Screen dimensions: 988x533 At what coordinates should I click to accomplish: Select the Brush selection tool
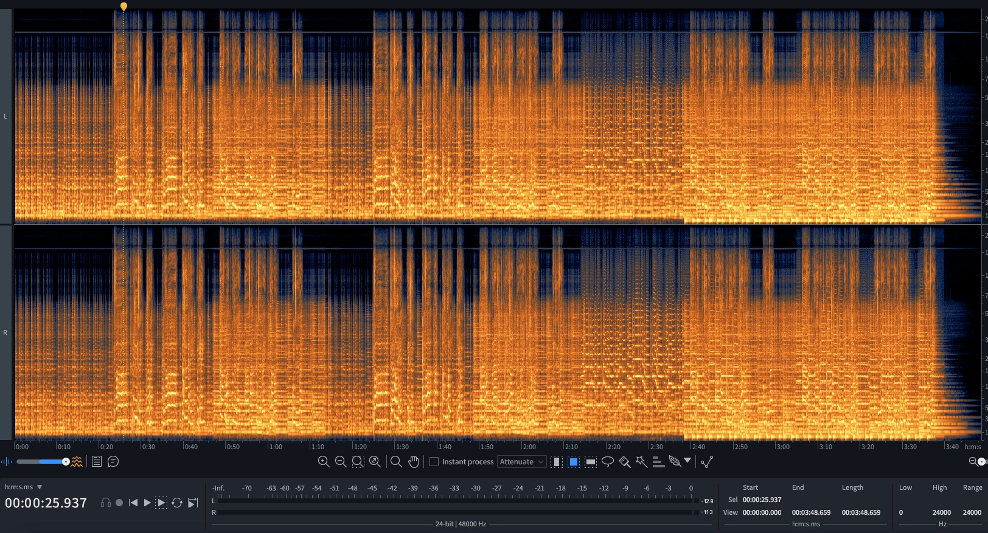(x=624, y=462)
